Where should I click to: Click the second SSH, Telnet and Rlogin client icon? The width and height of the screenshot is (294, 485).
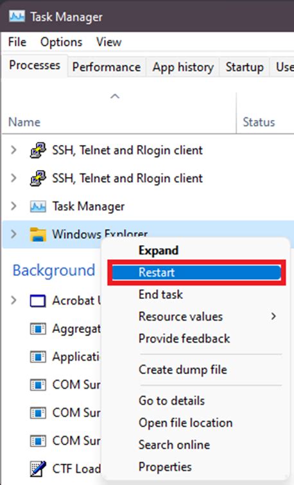[38, 178]
